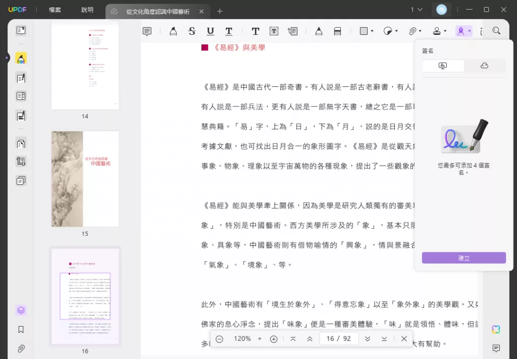Go to the previous page arrow
Viewport: 517px width, 359px height.
pos(309,339)
